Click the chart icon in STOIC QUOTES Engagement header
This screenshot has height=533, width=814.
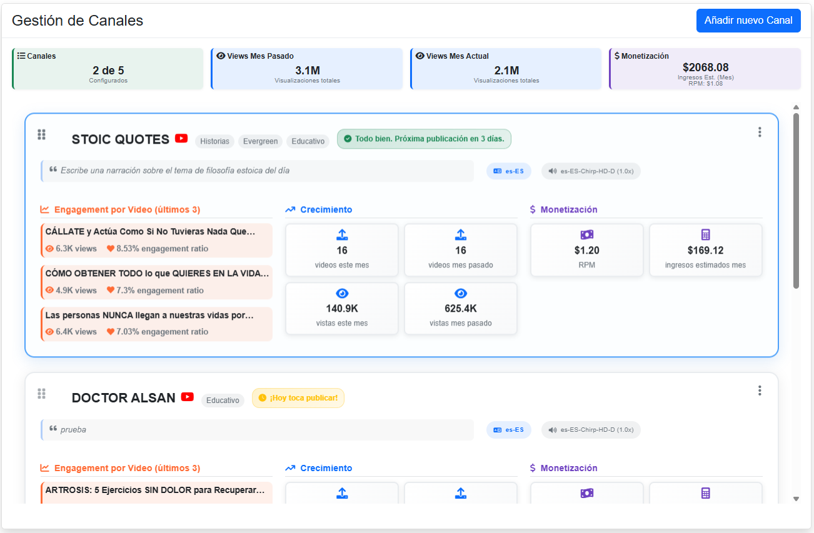[x=45, y=209]
